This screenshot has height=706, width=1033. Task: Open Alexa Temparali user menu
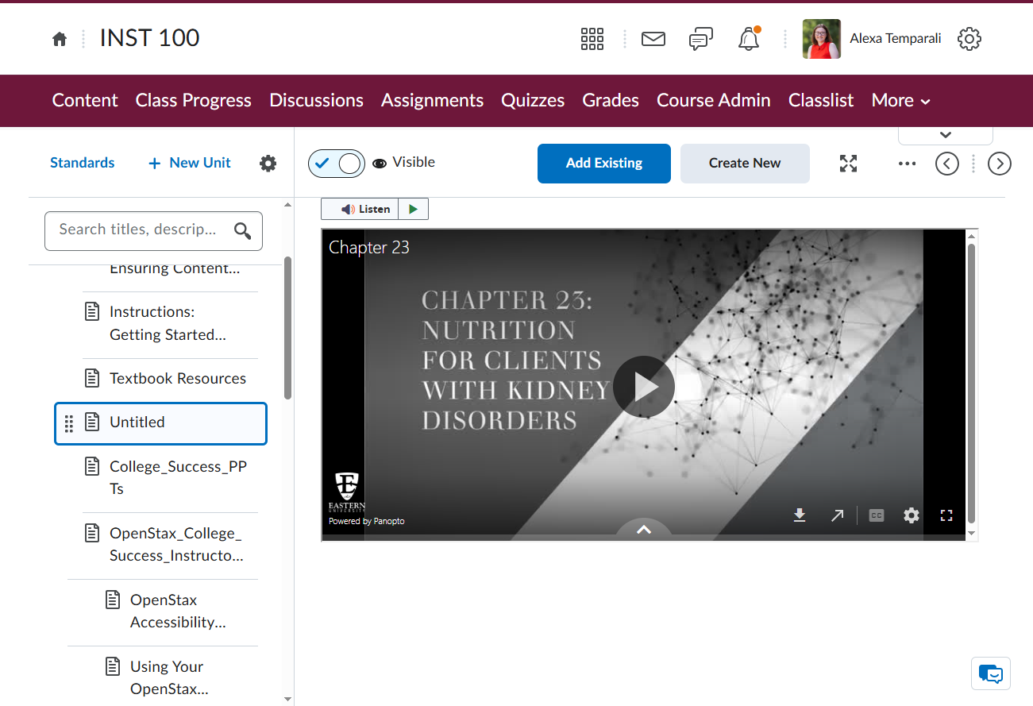[x=872, y=39]
